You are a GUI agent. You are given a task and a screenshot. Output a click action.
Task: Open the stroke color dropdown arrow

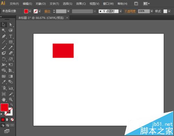point(40,11)
